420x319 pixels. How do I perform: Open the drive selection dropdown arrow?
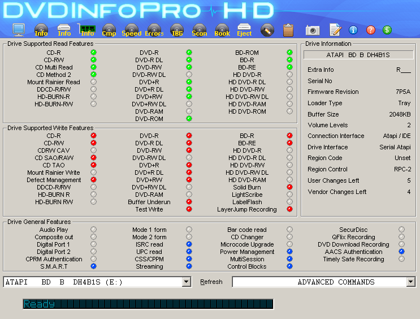coord(186,282)
